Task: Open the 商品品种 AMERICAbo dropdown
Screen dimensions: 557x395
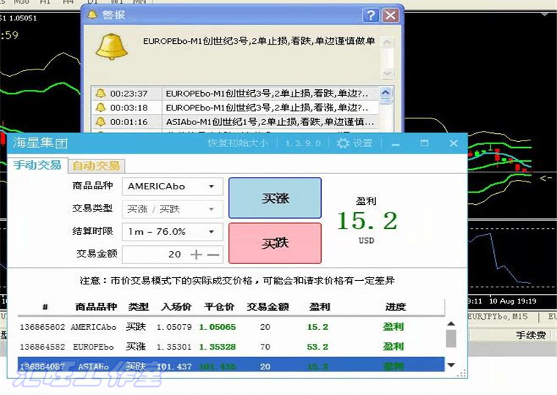Action: [x=172, y=187]
